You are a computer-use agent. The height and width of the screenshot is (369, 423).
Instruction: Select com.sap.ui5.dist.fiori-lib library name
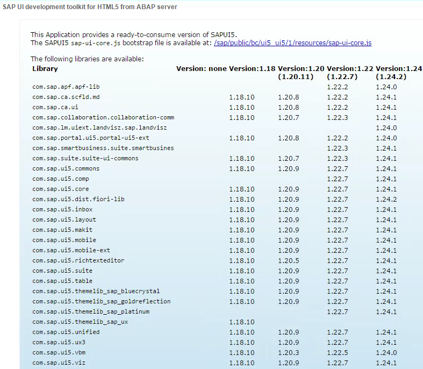78,199
